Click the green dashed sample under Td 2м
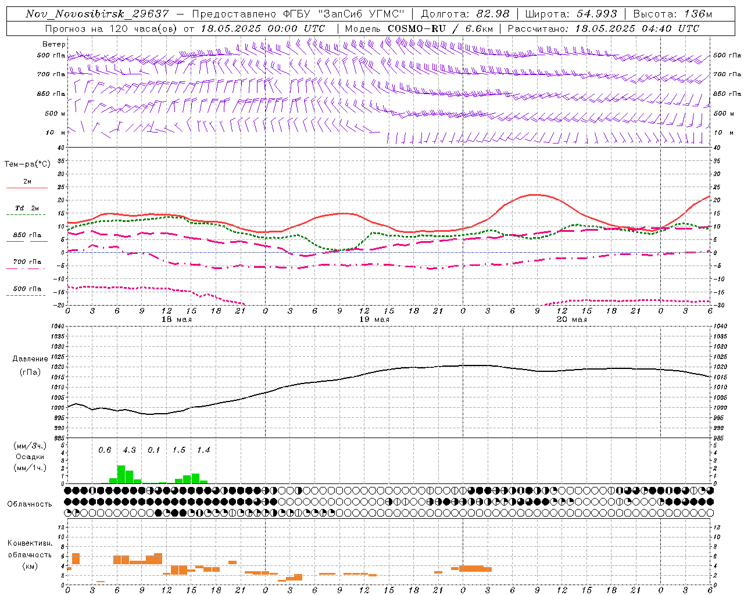Viewport: 744px width, 595px height. pos(26,215)
